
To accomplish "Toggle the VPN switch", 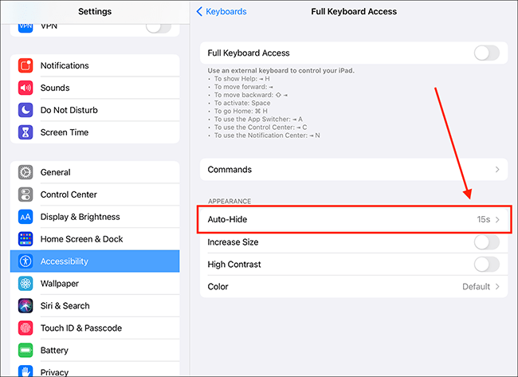I will (159, 28).
